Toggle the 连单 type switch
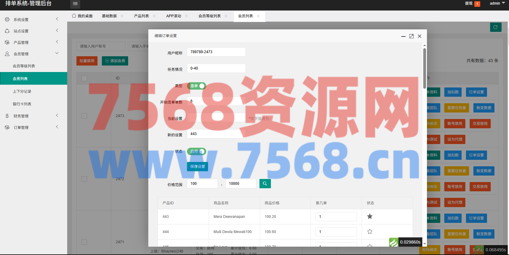 point(196,86)
